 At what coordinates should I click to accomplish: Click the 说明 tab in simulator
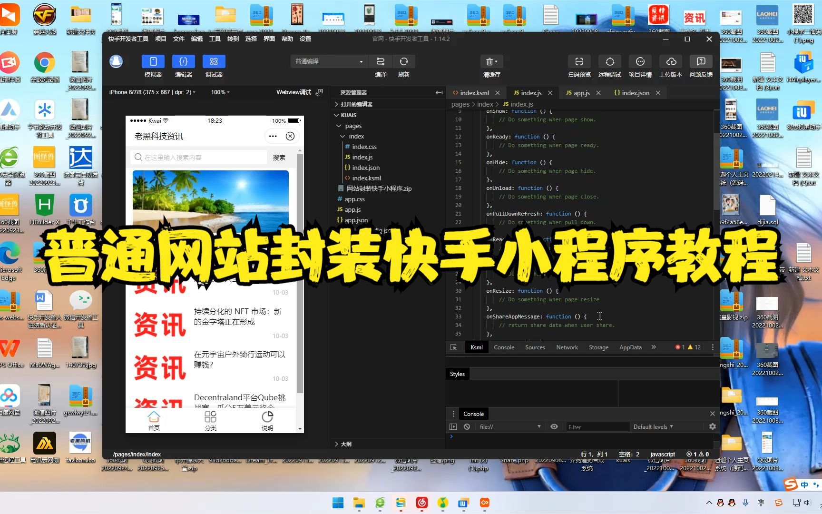[x=267, y=421]
